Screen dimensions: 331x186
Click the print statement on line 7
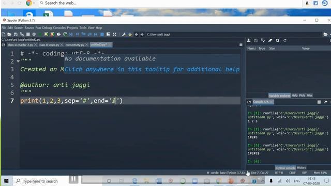pyautogui.click(x=71, y=101)
